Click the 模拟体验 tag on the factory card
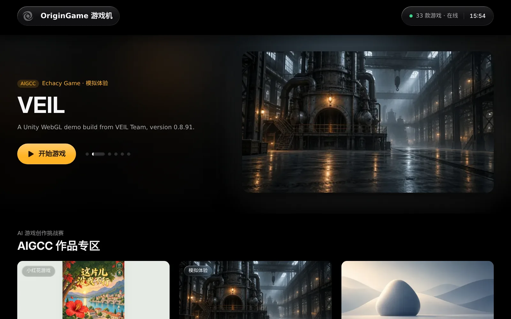 [198, 271]
